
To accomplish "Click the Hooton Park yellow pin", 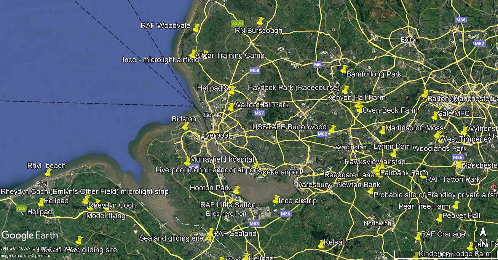I will click(x=236, y=190).
